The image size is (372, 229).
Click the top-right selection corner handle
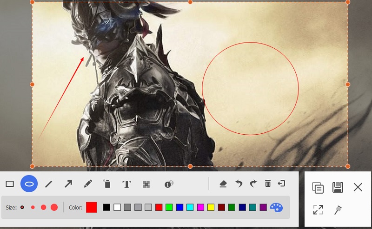coord(348,2)
